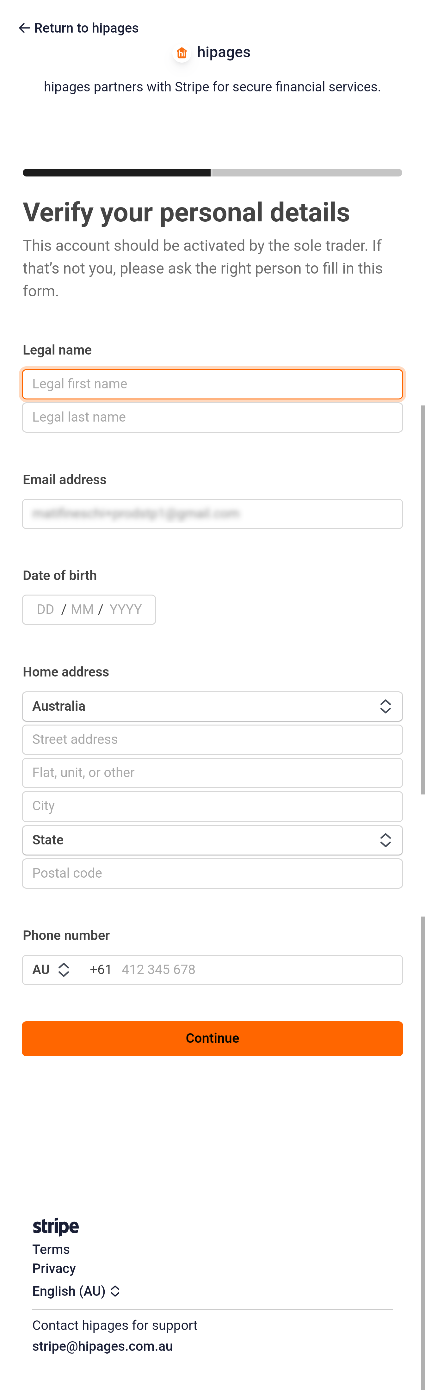Screen dimensions: 425x1390
Task: Open the Privacy link
Action: 54,1269
